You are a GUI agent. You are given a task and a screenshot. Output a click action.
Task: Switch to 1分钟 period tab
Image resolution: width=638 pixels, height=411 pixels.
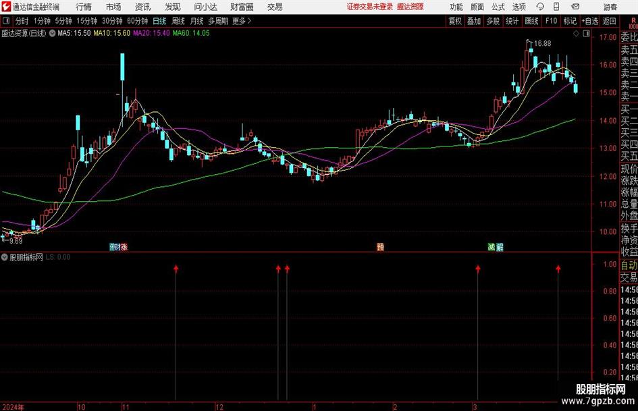[41, 21]
